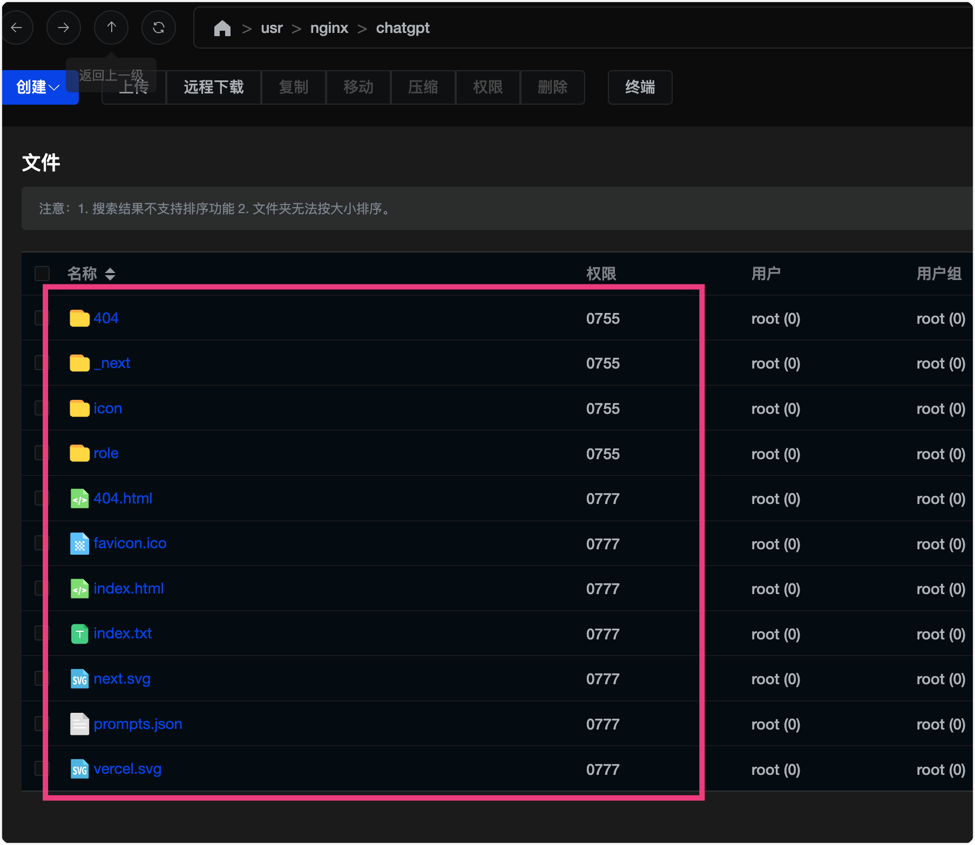Image resolution: width=975 pixels, height=845 pixels.
Task: Click the 用户组 column header
Action: 939,274
